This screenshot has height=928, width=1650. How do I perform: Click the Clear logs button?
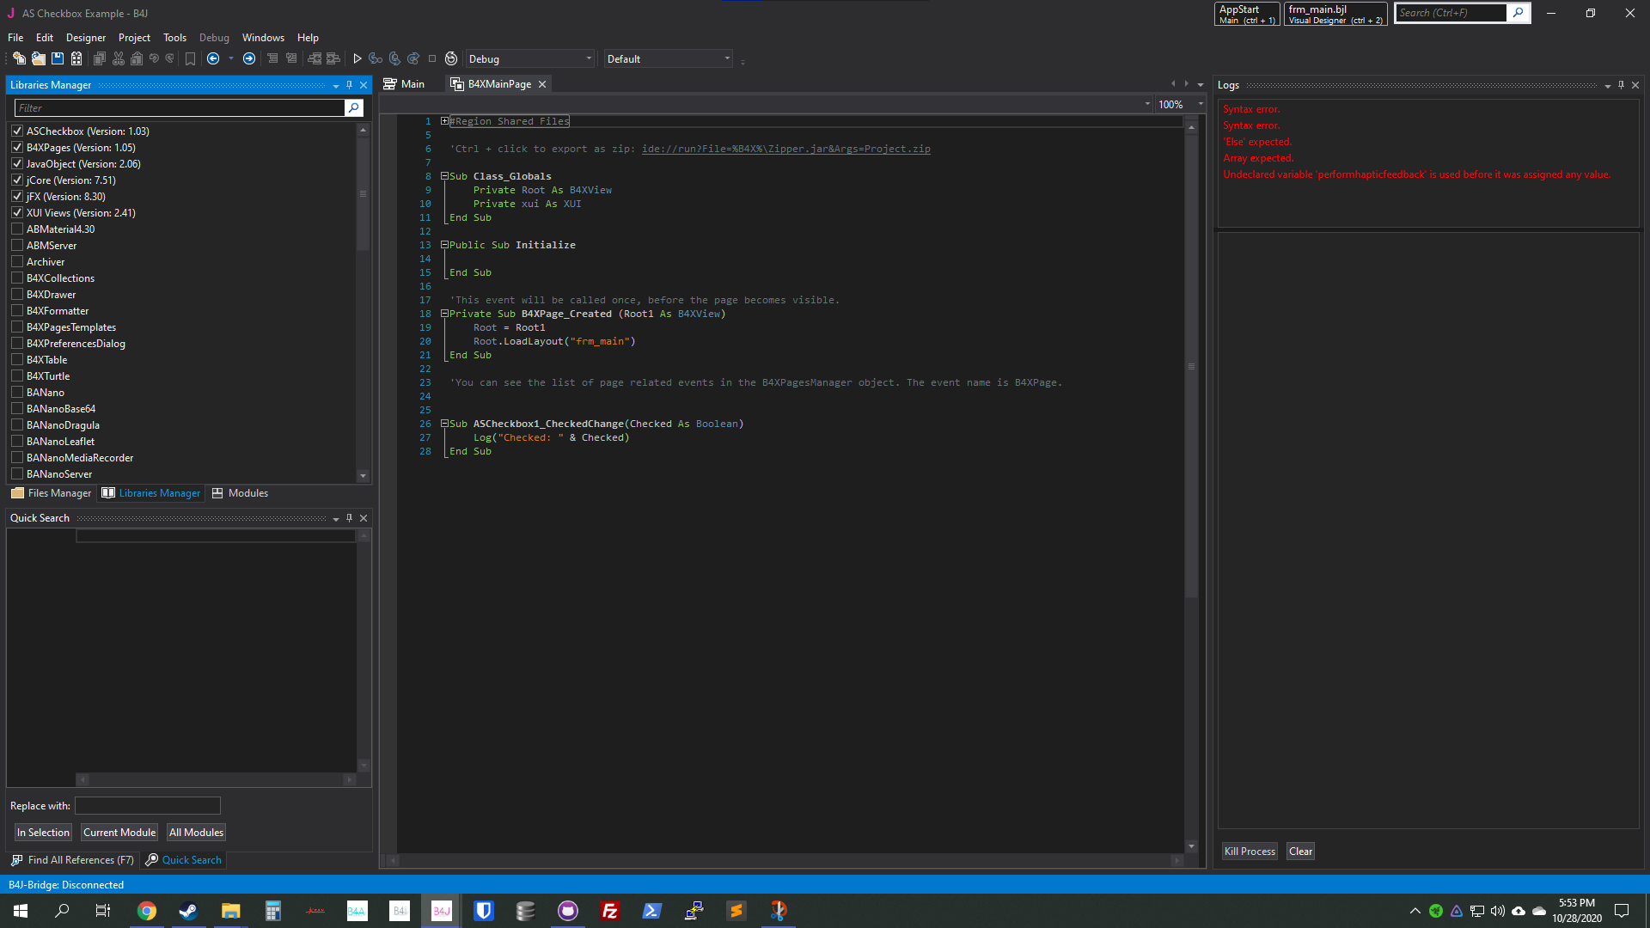point(1300,852)
